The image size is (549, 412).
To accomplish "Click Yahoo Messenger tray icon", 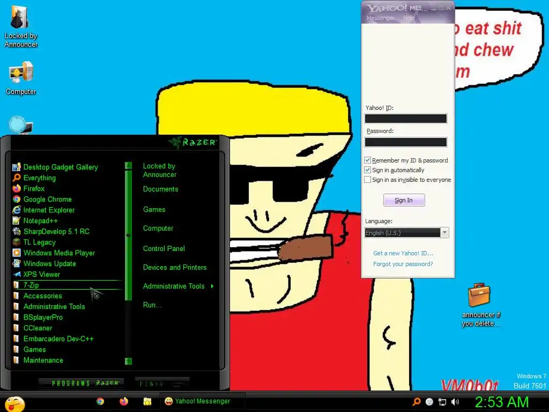I will (x=429, y=402).
